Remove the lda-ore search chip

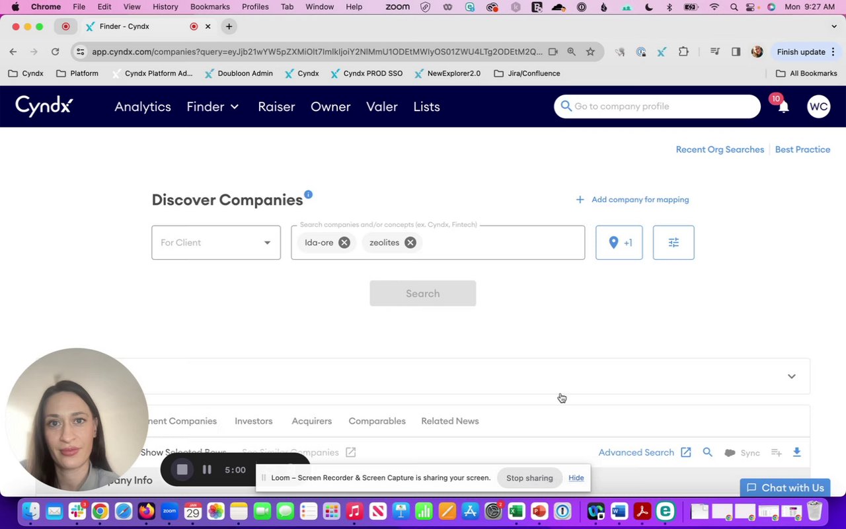tap(344, 243)
